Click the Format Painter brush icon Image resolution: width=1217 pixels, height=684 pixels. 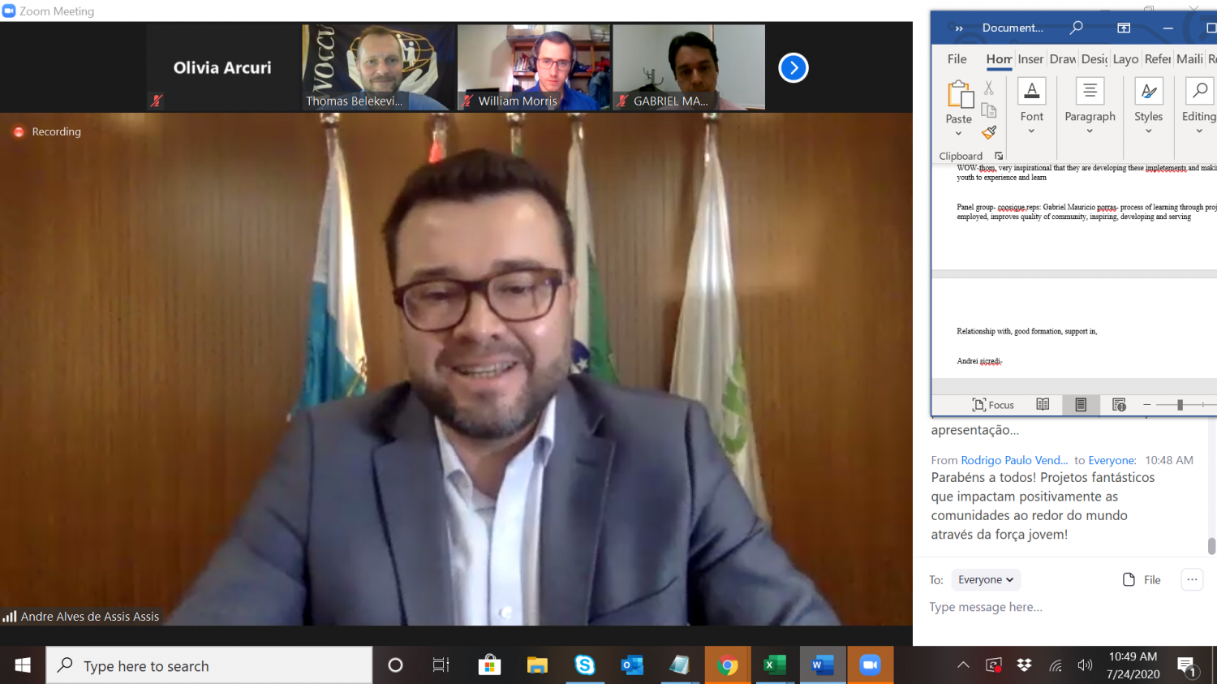(x=988, y=132)
